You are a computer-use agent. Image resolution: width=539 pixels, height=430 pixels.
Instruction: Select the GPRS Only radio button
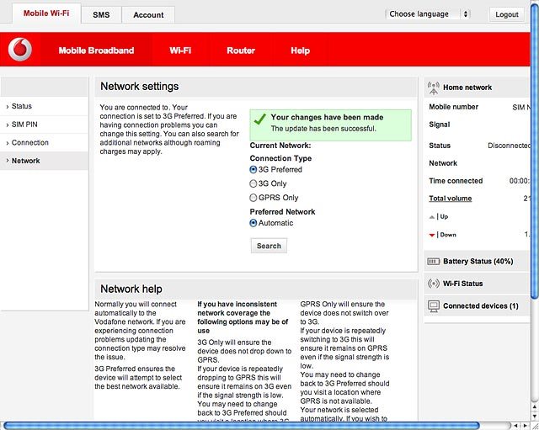pos(253,198)
